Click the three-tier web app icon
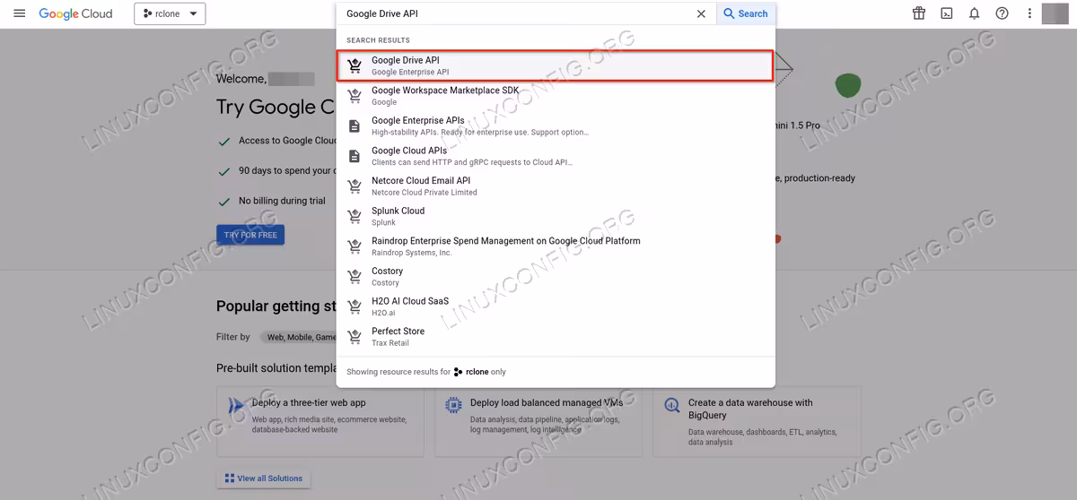This screenshot has height=500, width=1077. coord(236,406)
